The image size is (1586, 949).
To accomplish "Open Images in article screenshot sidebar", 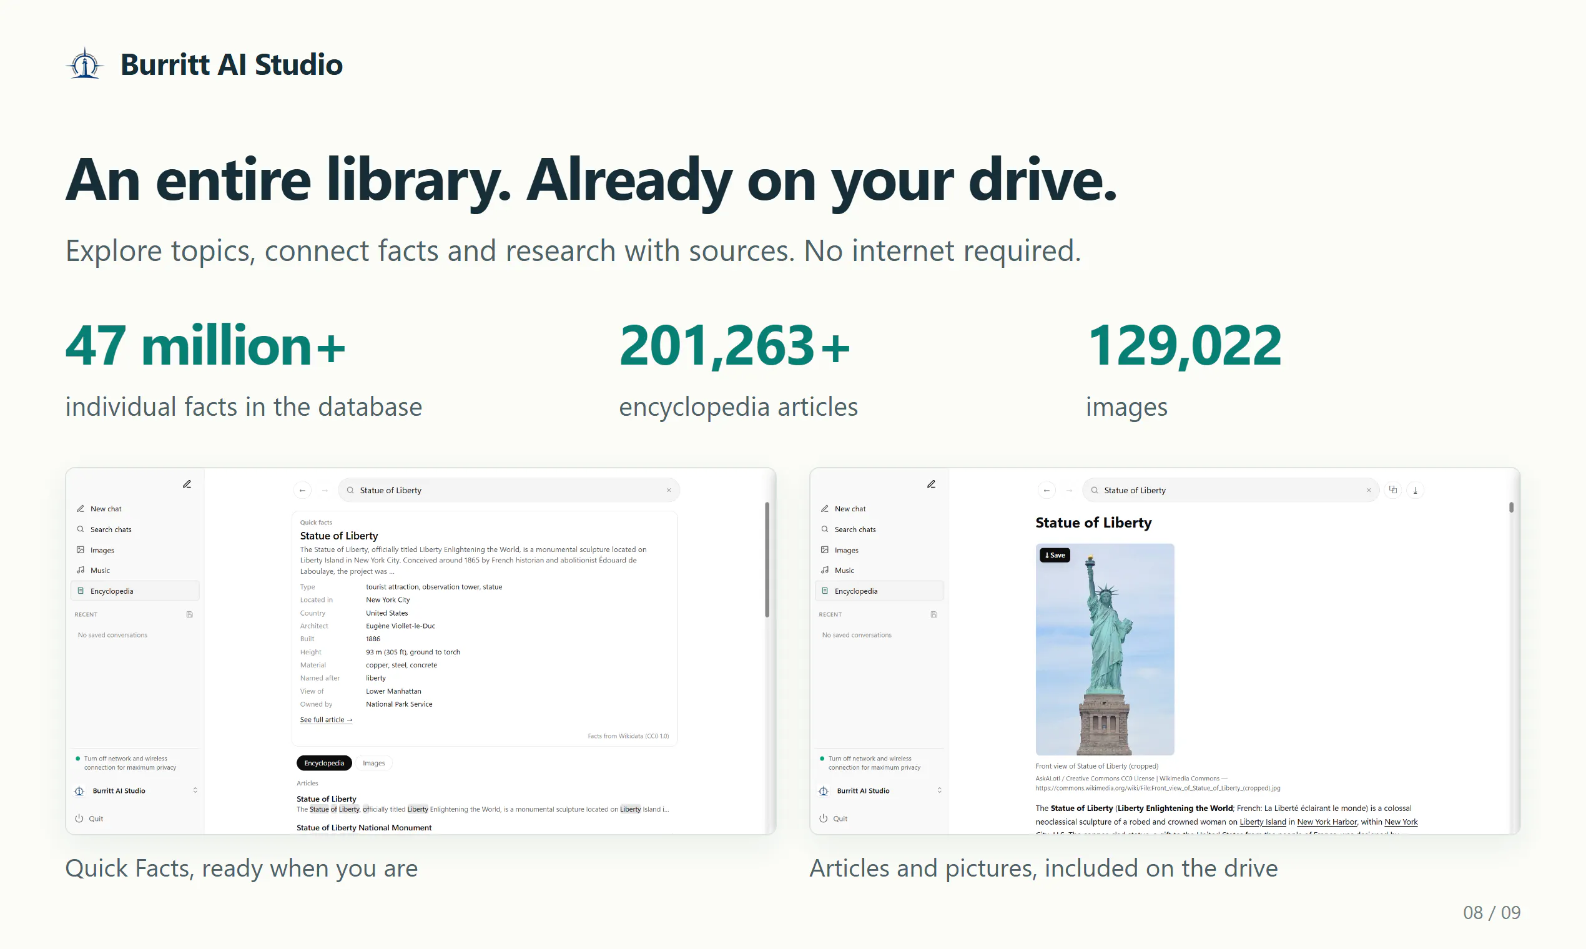I will pos(879,550).
